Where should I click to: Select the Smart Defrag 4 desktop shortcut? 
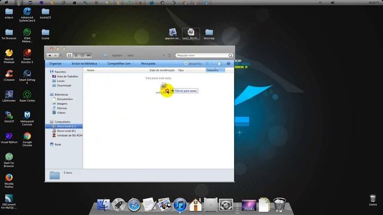click(27, 77)
